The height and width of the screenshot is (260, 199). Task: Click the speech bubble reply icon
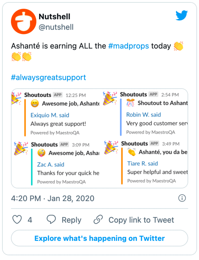point(51,220)
